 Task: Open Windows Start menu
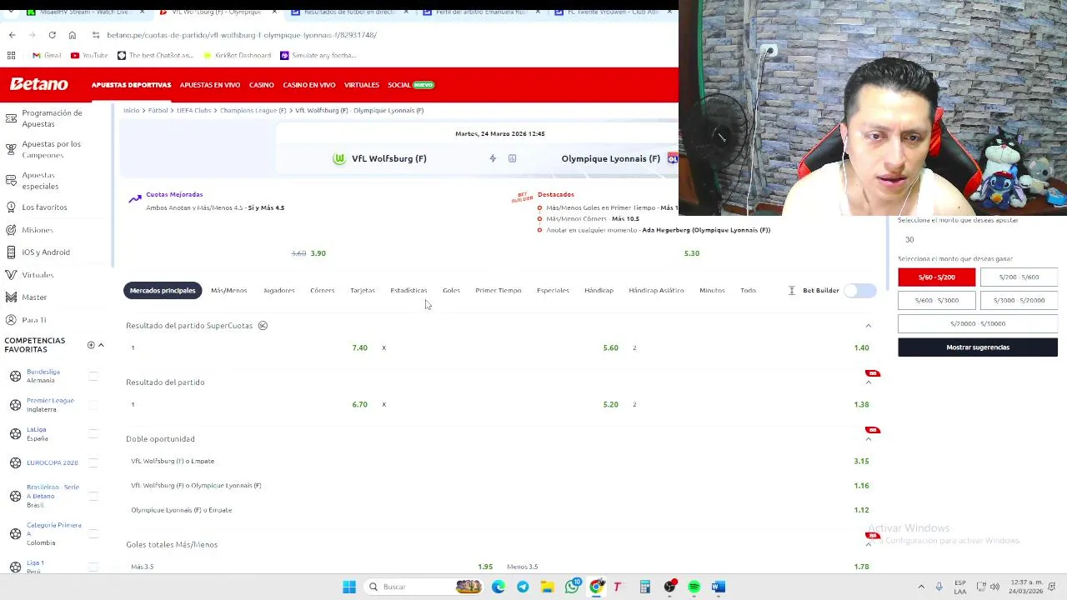pyautogui.click(x=349, y=587)
